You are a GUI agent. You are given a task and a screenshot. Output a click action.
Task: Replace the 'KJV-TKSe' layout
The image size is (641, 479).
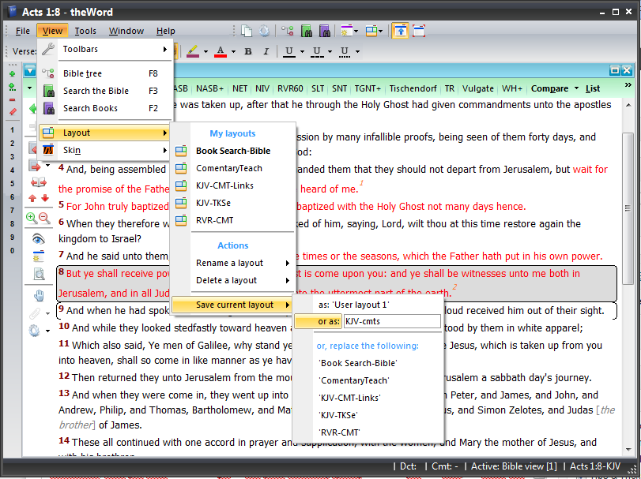pyautogui.click(x=368, y=415)
